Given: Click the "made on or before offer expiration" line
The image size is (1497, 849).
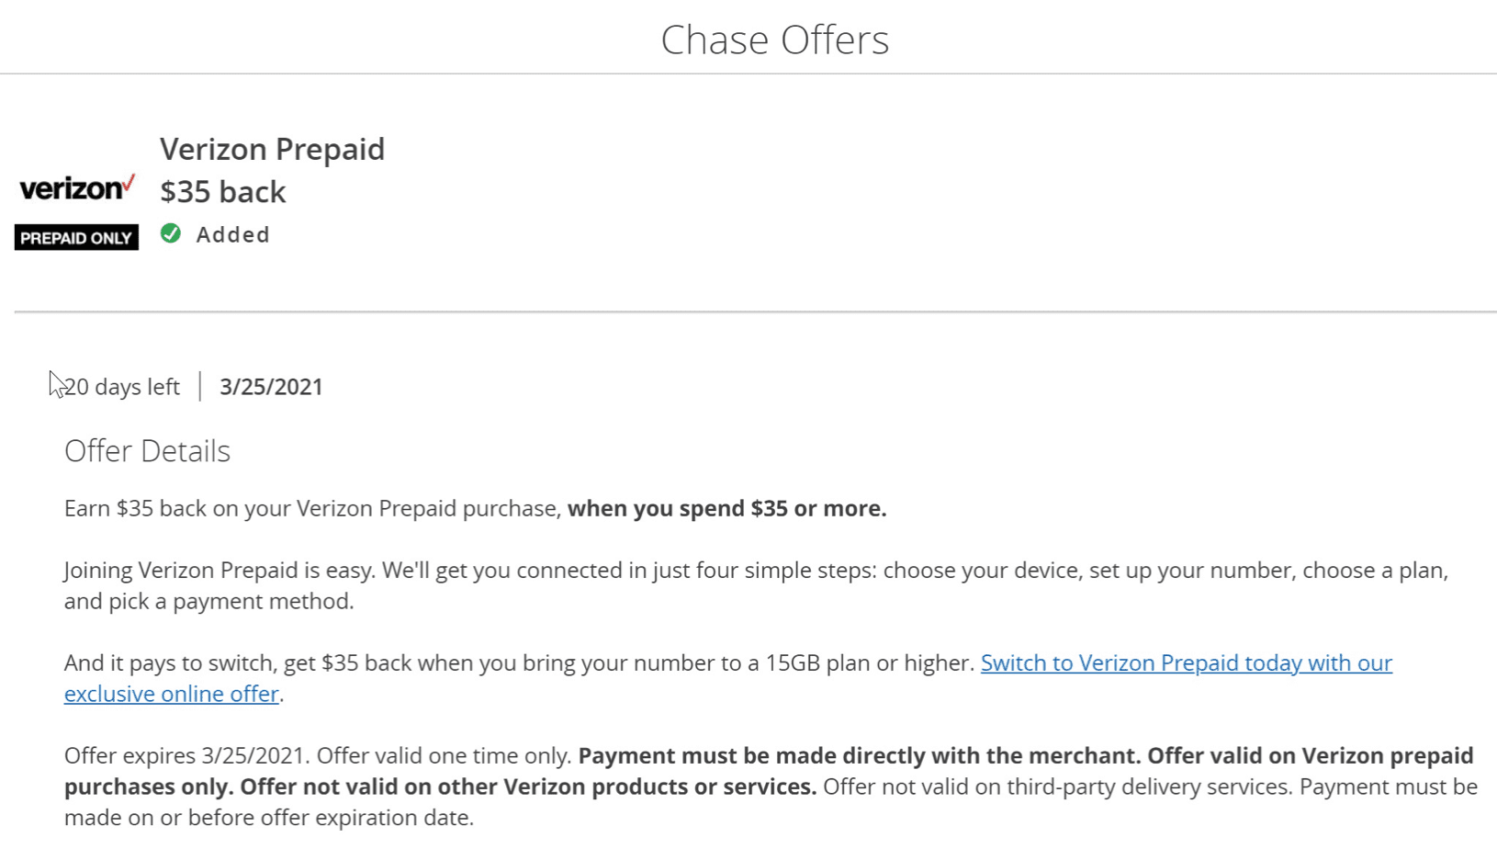Looking at the screenshot, I should point(269,818).
